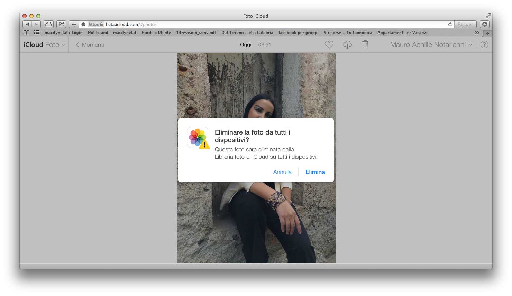Open Mauro Achille Notarianni account menu
This screenshot has height=296, width=512.
(x=431, y=45)
